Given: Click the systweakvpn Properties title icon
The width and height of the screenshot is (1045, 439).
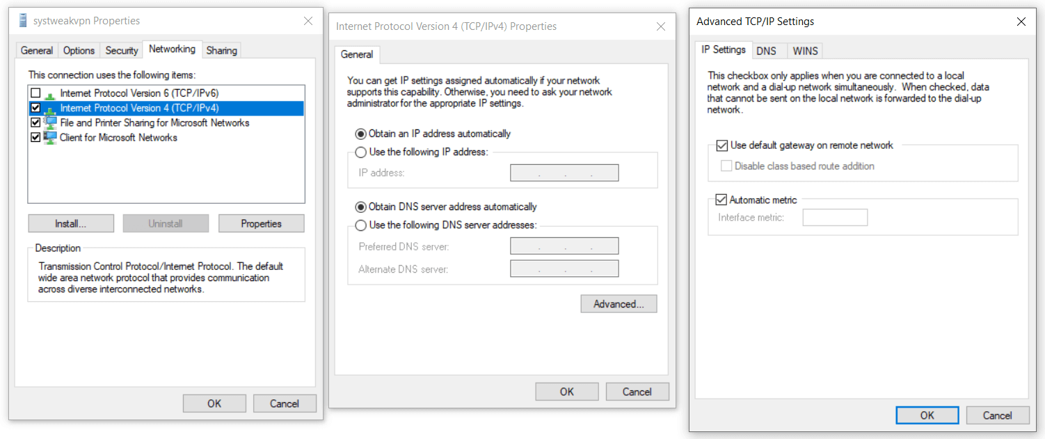Looking at the screenshot, I should (x=24, y=21).
